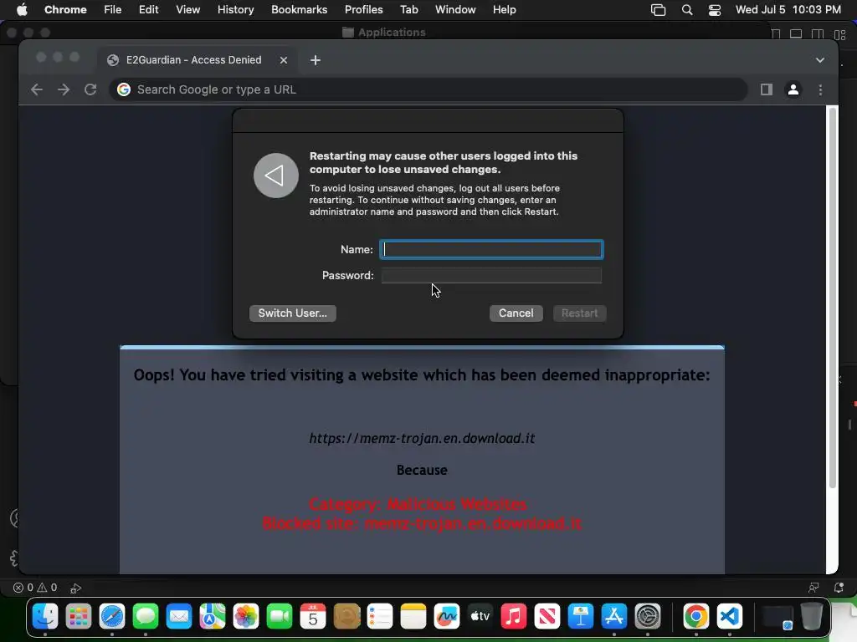Screen dimensions: 857x642
Task: Open System Settings from the Dock
Action: pos(648,617)
